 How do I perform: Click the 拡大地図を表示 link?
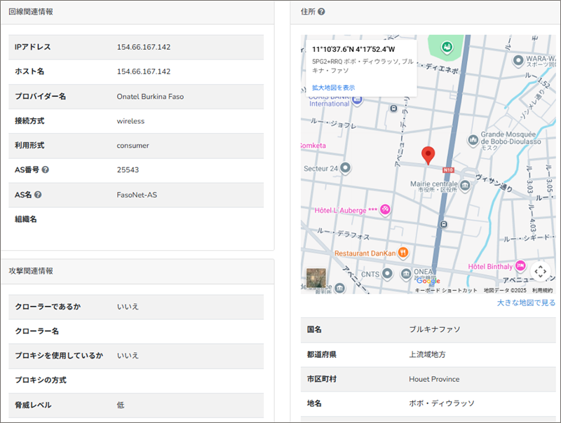(333, 88)
